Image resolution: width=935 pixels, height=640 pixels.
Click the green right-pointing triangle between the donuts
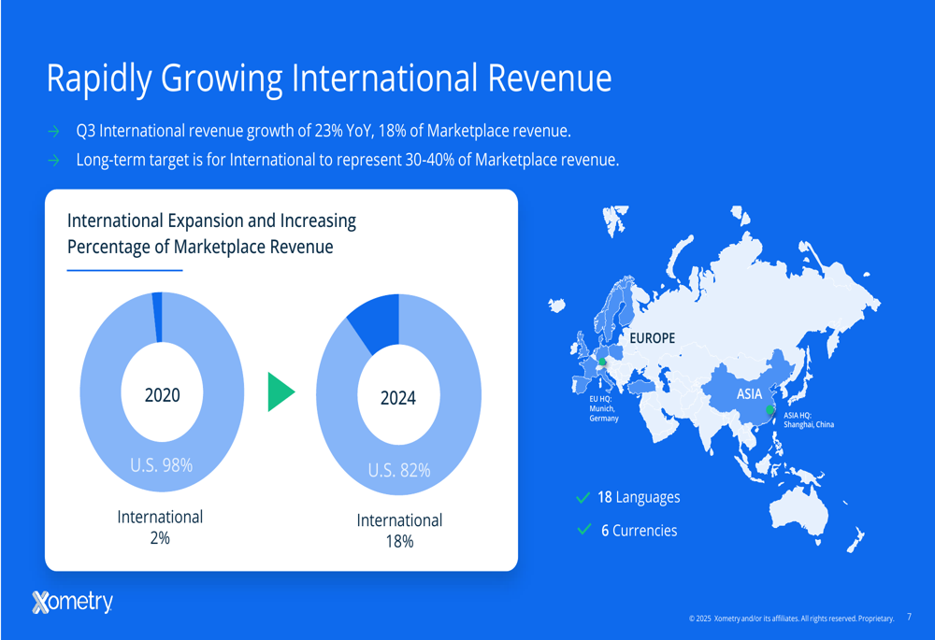click(x=280, y=391)
